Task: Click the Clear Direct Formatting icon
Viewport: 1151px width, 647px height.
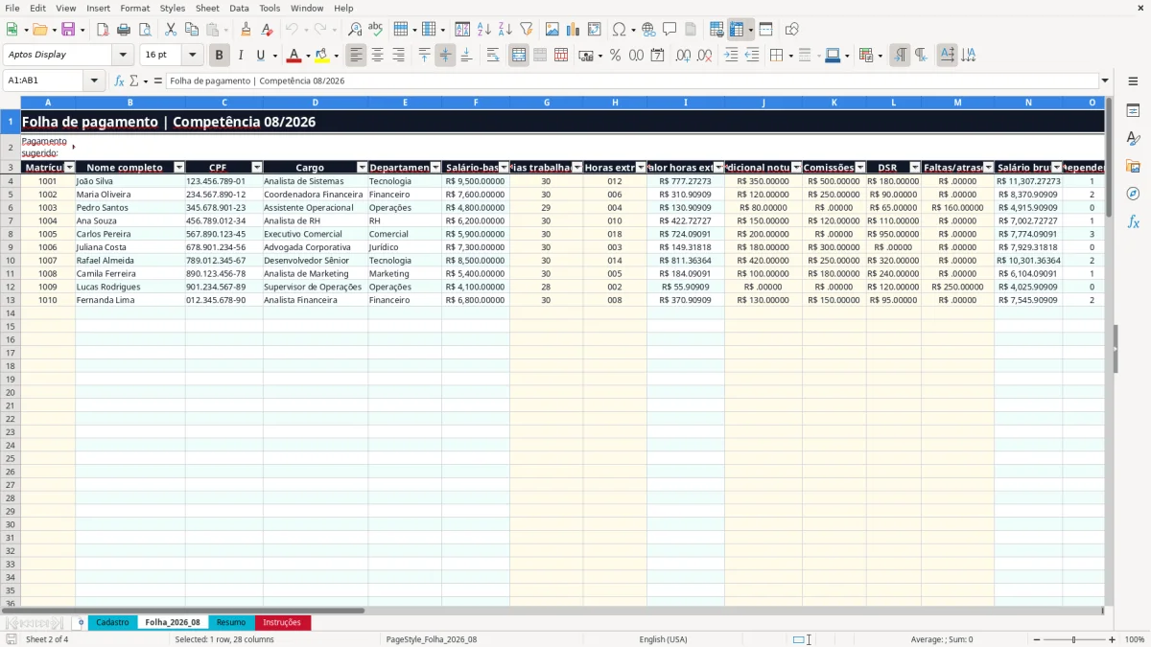Action: [267, 30]
